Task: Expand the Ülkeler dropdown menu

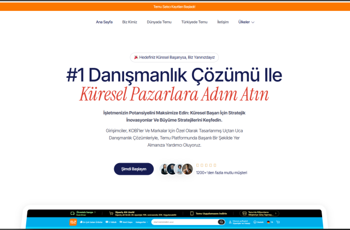Action: 246,22
